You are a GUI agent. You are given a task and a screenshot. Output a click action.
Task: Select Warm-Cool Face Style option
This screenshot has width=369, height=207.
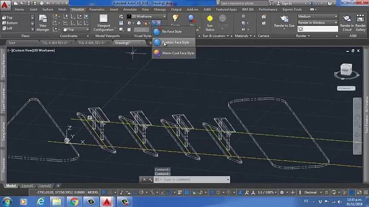[174, 53]
